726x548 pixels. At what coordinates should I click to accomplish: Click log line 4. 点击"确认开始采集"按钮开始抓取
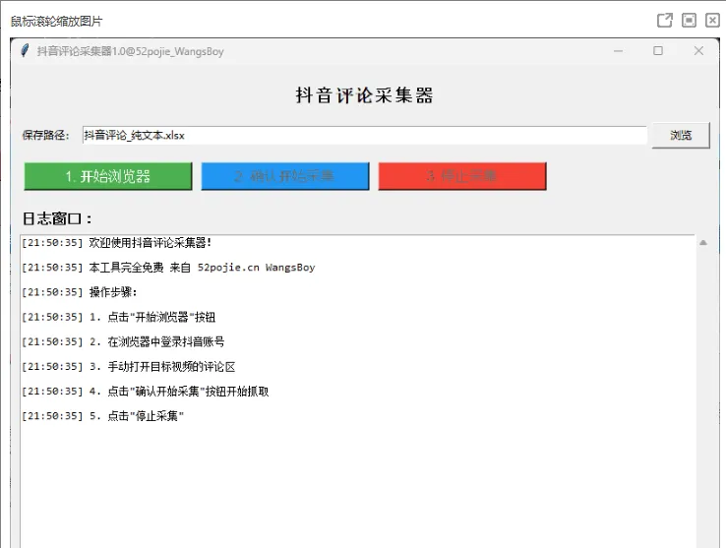146,392
